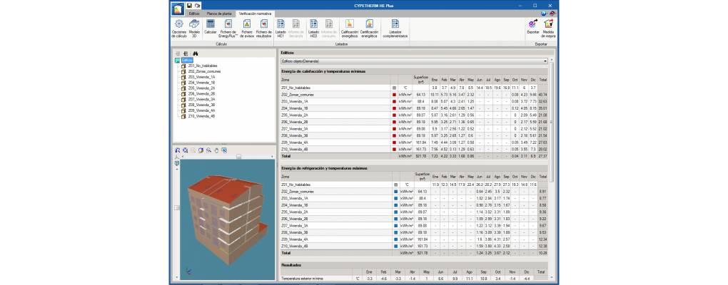Screen dimensions: 728x285
Task: Select Z06_Vivienda_2B in the tree
Action: 201,93
